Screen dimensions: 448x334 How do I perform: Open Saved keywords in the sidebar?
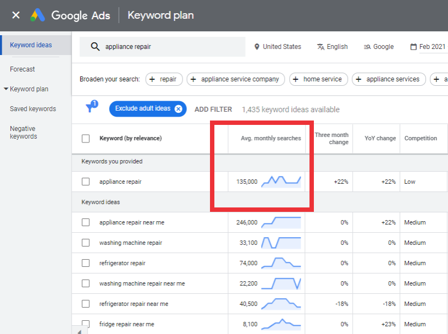[33, 109]
